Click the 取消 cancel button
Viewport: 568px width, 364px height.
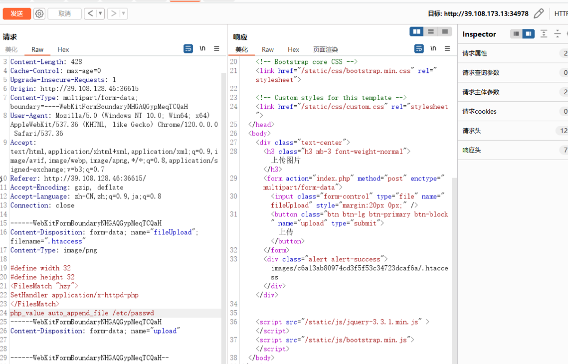pyautogui.click(x=64, y=14)
